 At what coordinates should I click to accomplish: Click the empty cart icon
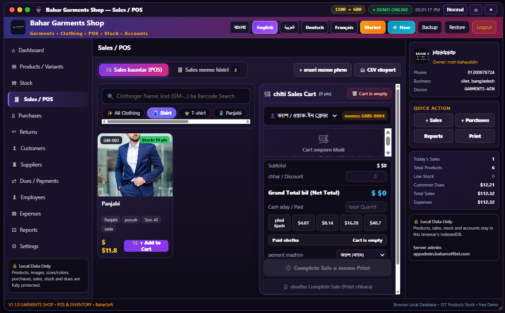coord(323,139)
